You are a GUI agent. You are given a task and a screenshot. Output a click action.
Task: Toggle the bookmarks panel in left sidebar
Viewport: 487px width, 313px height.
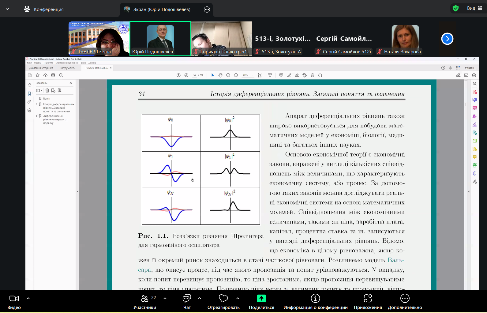click(29, 94)
